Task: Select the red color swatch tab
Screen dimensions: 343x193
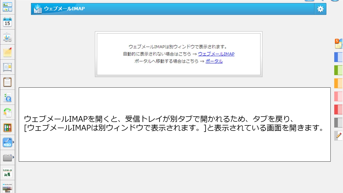Action: (338, 109)
